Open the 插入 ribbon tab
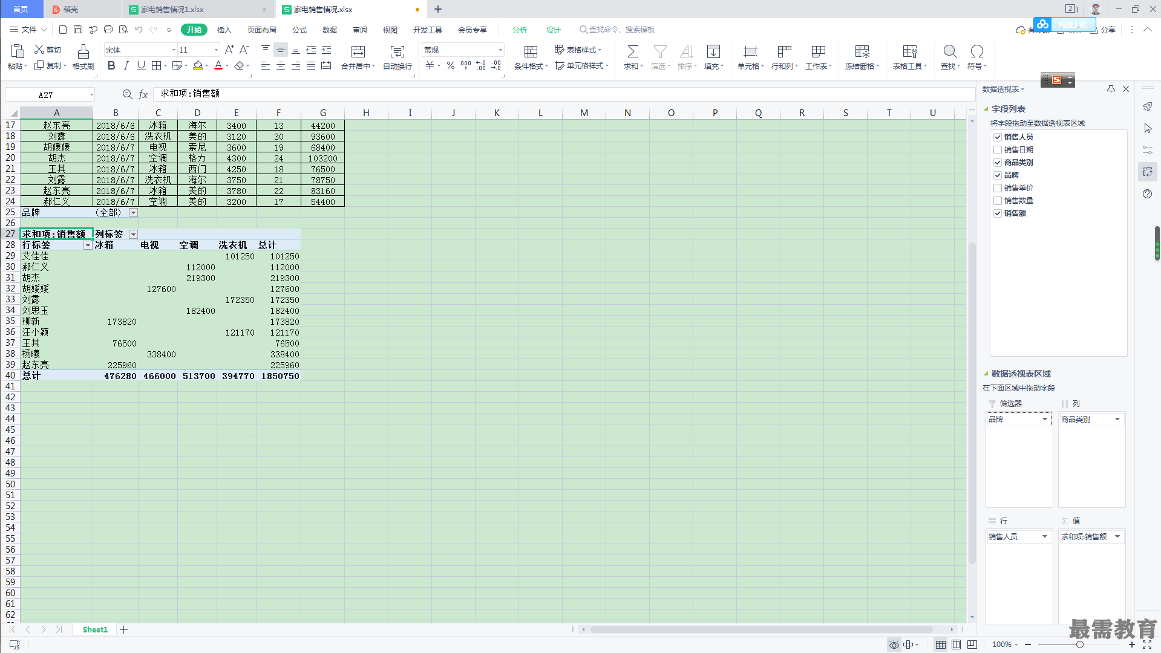 click(x=224, y=30)
